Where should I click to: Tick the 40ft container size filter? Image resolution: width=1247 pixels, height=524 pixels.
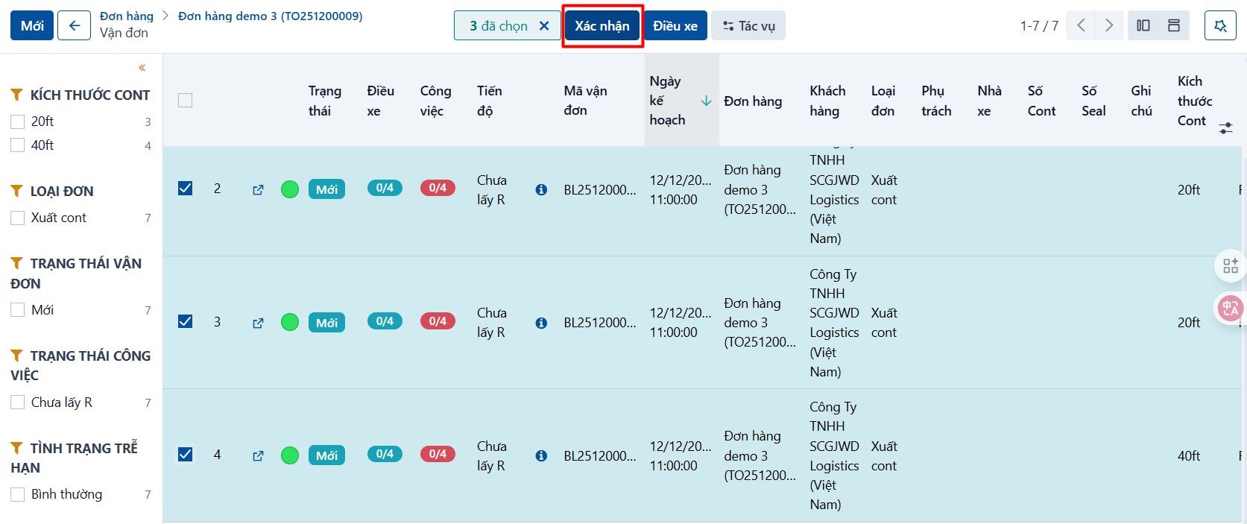tap(18, 145)
